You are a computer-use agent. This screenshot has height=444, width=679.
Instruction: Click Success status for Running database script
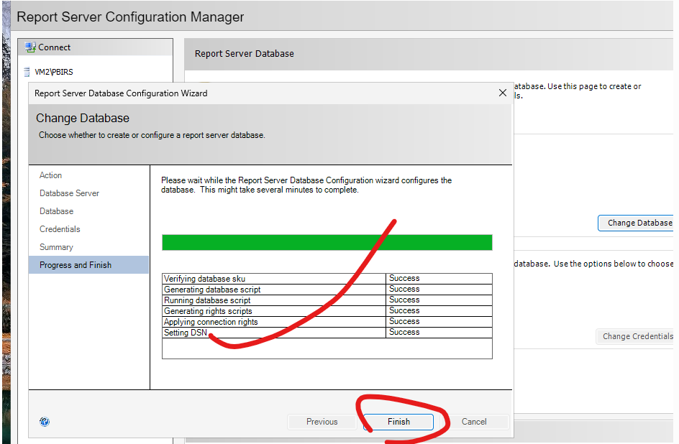(404, 300)
